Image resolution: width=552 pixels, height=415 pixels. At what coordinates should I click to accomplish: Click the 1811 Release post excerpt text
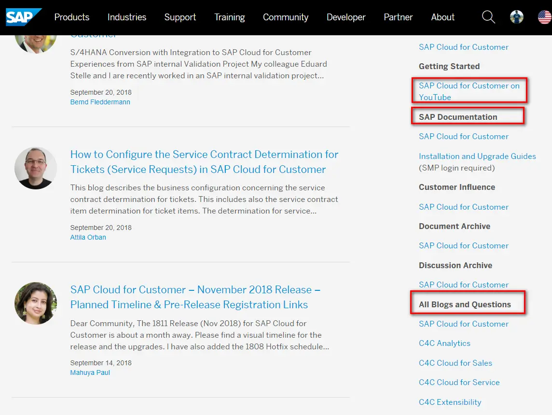point(200,335)
